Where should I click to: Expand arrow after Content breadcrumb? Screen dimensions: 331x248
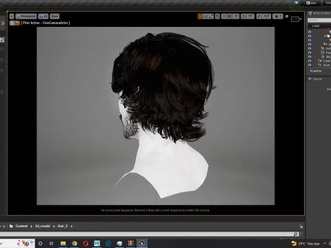point(32,227)
